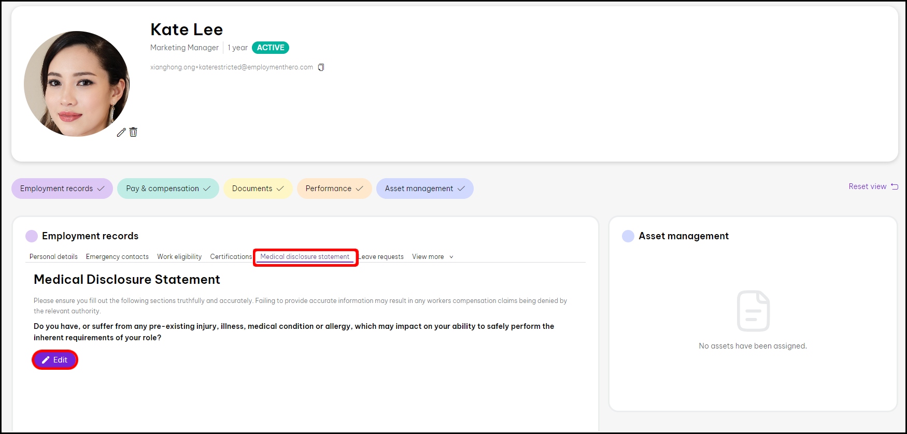
Task: Click the Asset management circle icon
Action: click(628, 236)
